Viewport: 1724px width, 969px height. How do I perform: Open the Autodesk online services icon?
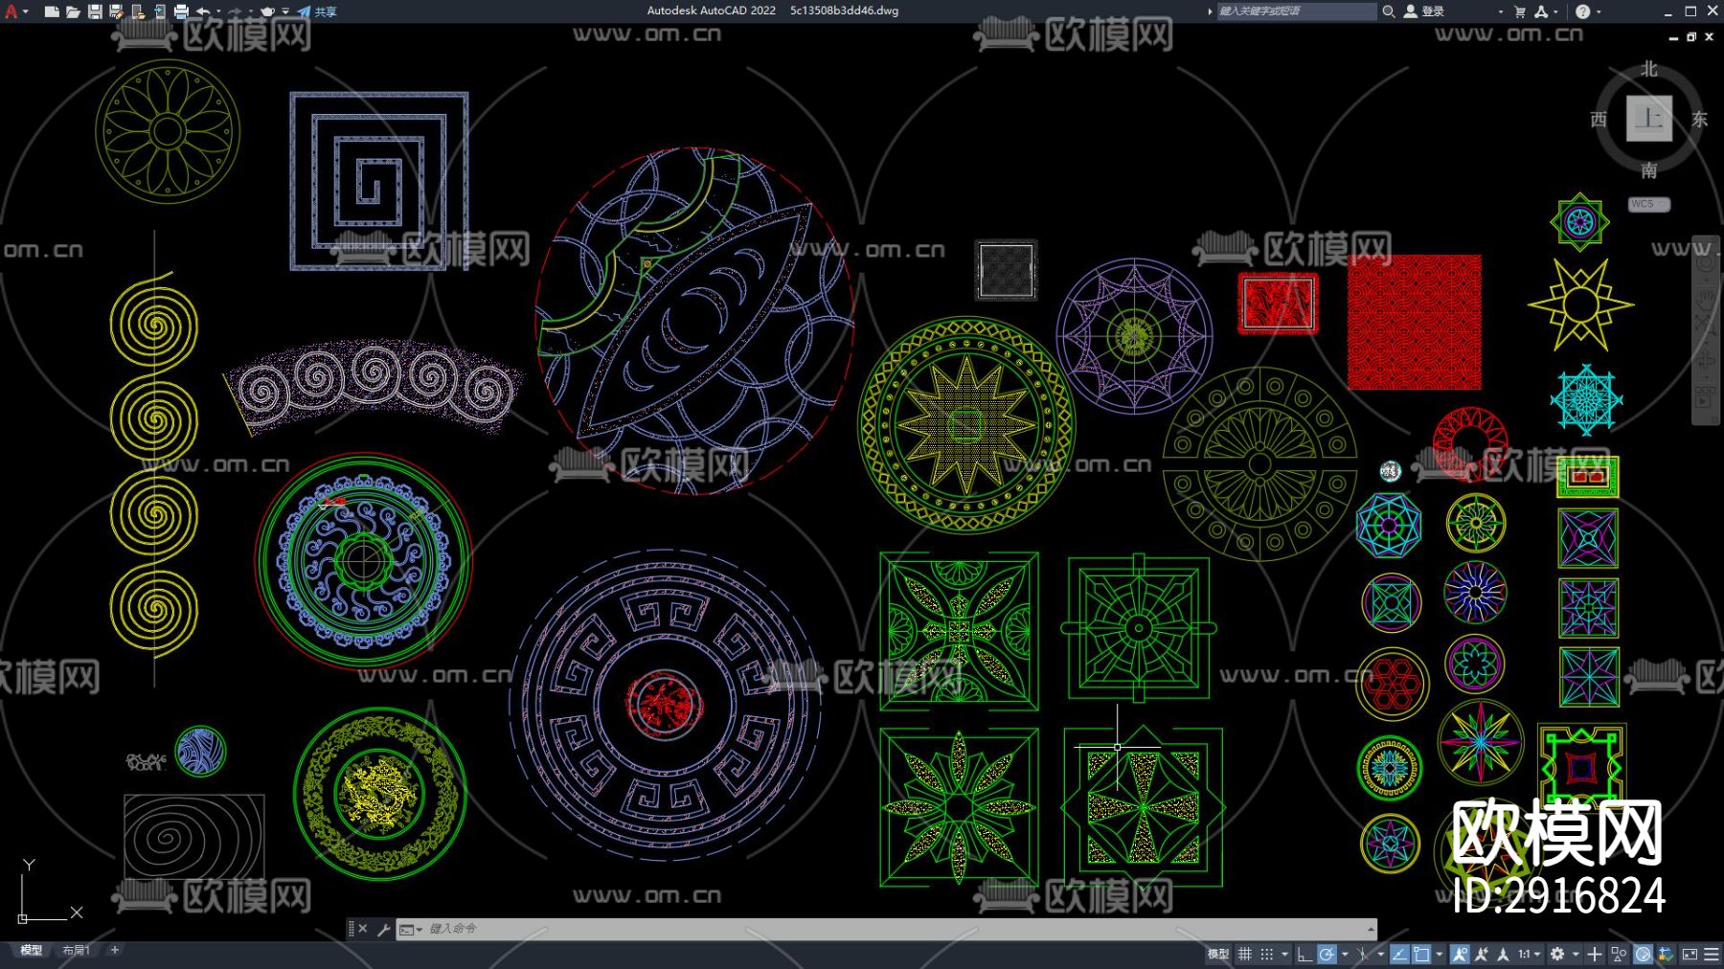coord(1541,11)
